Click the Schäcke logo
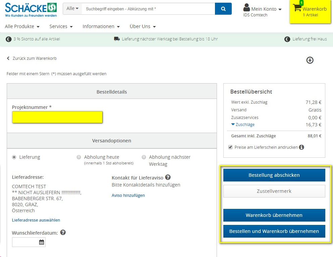Screen dimensions: 333x257 [31, 10]
